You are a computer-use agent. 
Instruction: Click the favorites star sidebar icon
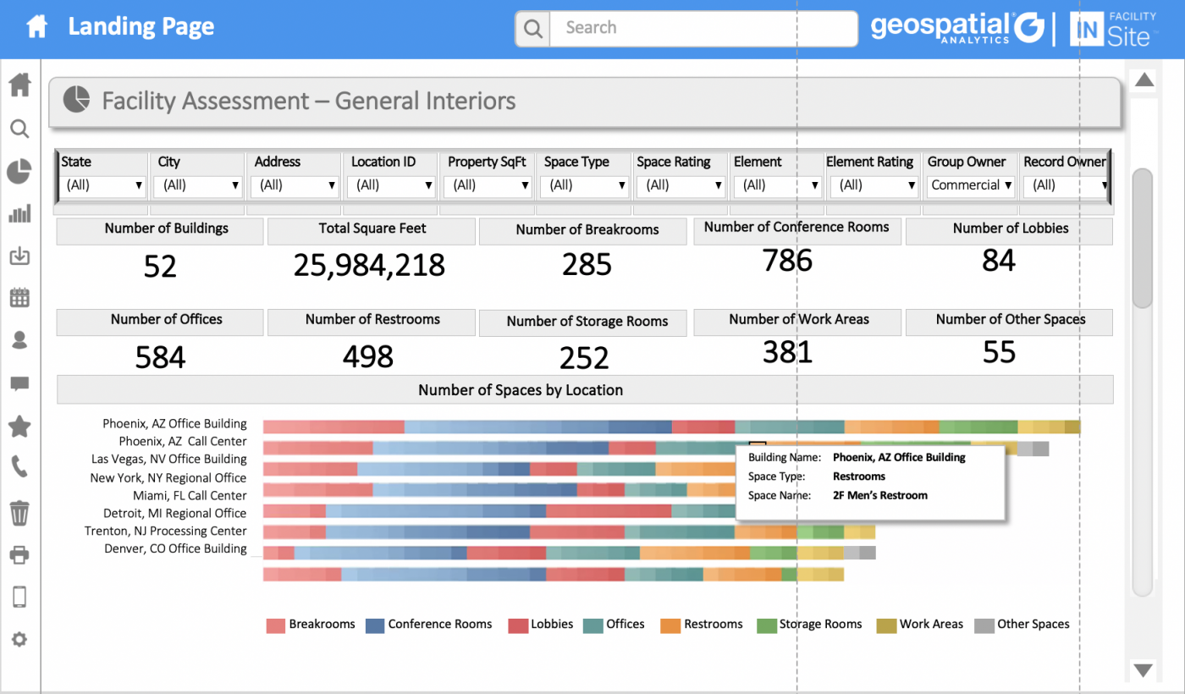pos(19,427)
